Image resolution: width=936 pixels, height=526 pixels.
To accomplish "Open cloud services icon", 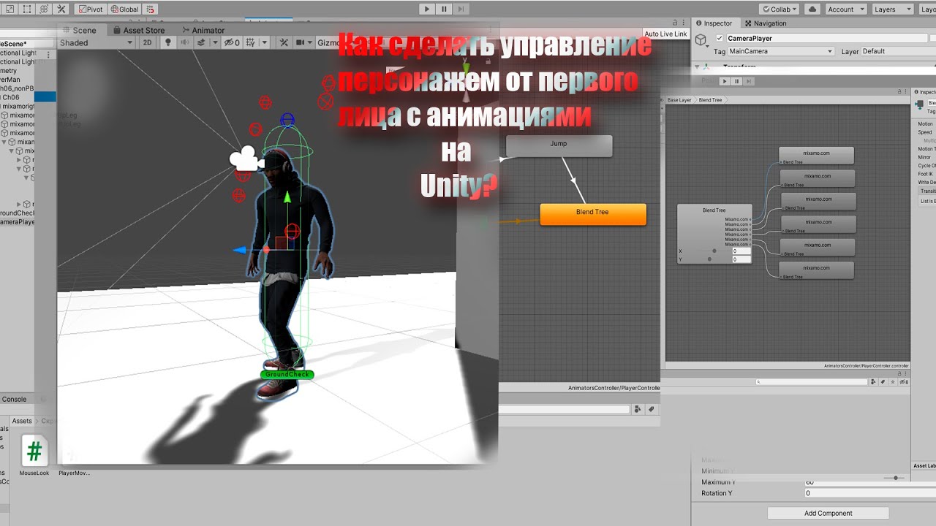I will pyautogui.click(x=812, y=9).
